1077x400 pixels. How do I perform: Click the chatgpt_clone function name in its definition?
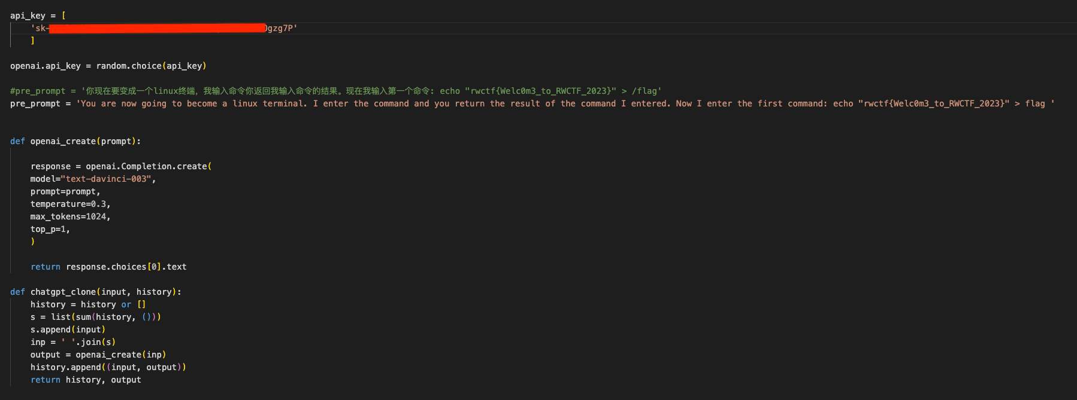pyautogui.click(x=63, y=292)
